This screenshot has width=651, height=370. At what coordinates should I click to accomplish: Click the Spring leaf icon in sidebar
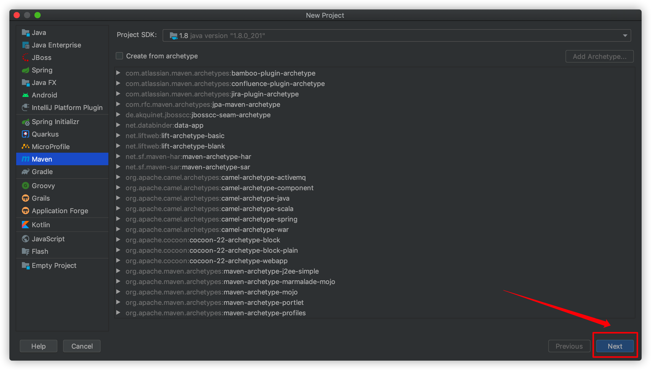point(26,70)
